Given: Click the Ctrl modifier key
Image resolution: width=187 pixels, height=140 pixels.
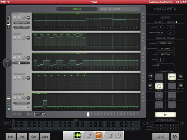Looking at the screenshot, I should coord(34,136).
